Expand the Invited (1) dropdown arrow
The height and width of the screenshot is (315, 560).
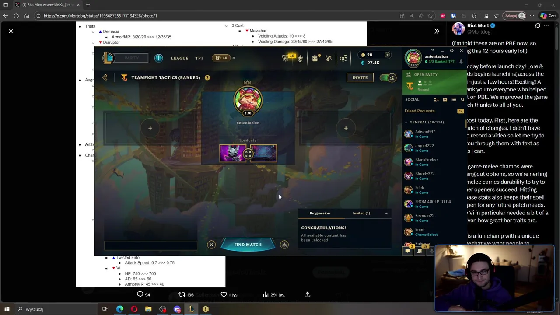pyautogui.click(x=386, y=213)
